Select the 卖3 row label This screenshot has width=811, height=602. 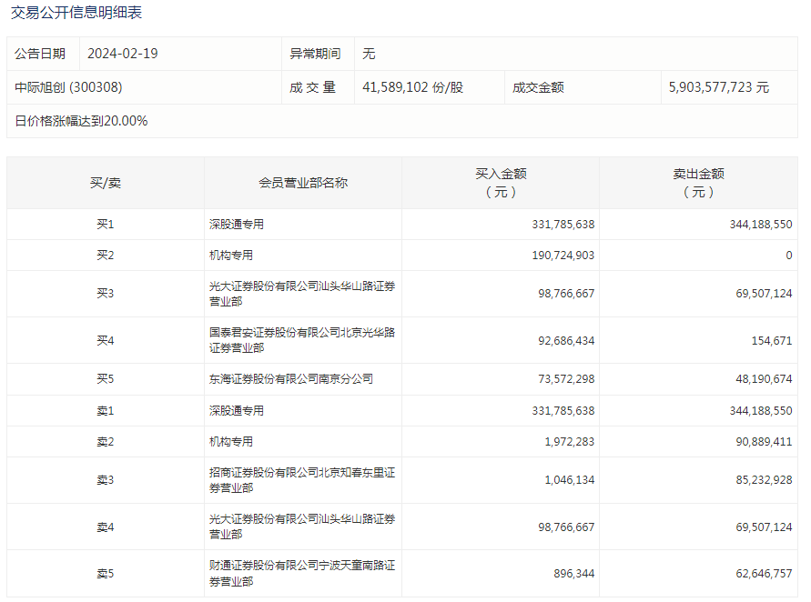[x=106, y=480]
